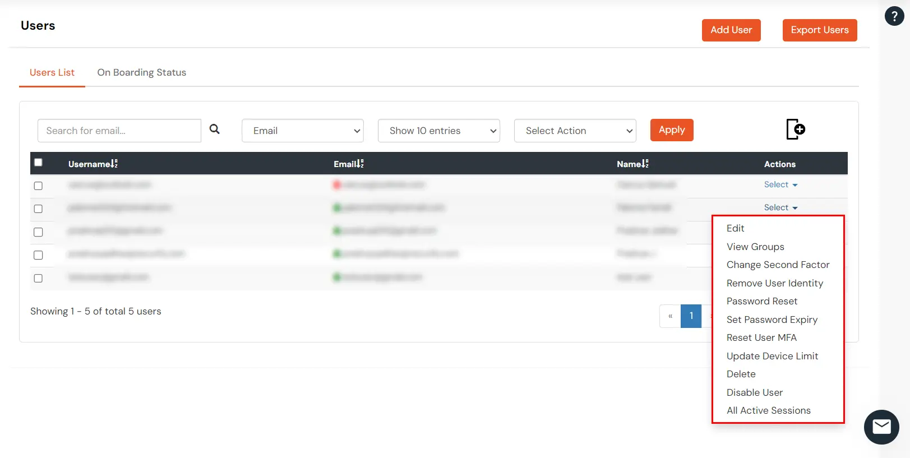
Task: Check the first user row checkbox
Action: tap(38, 186)
